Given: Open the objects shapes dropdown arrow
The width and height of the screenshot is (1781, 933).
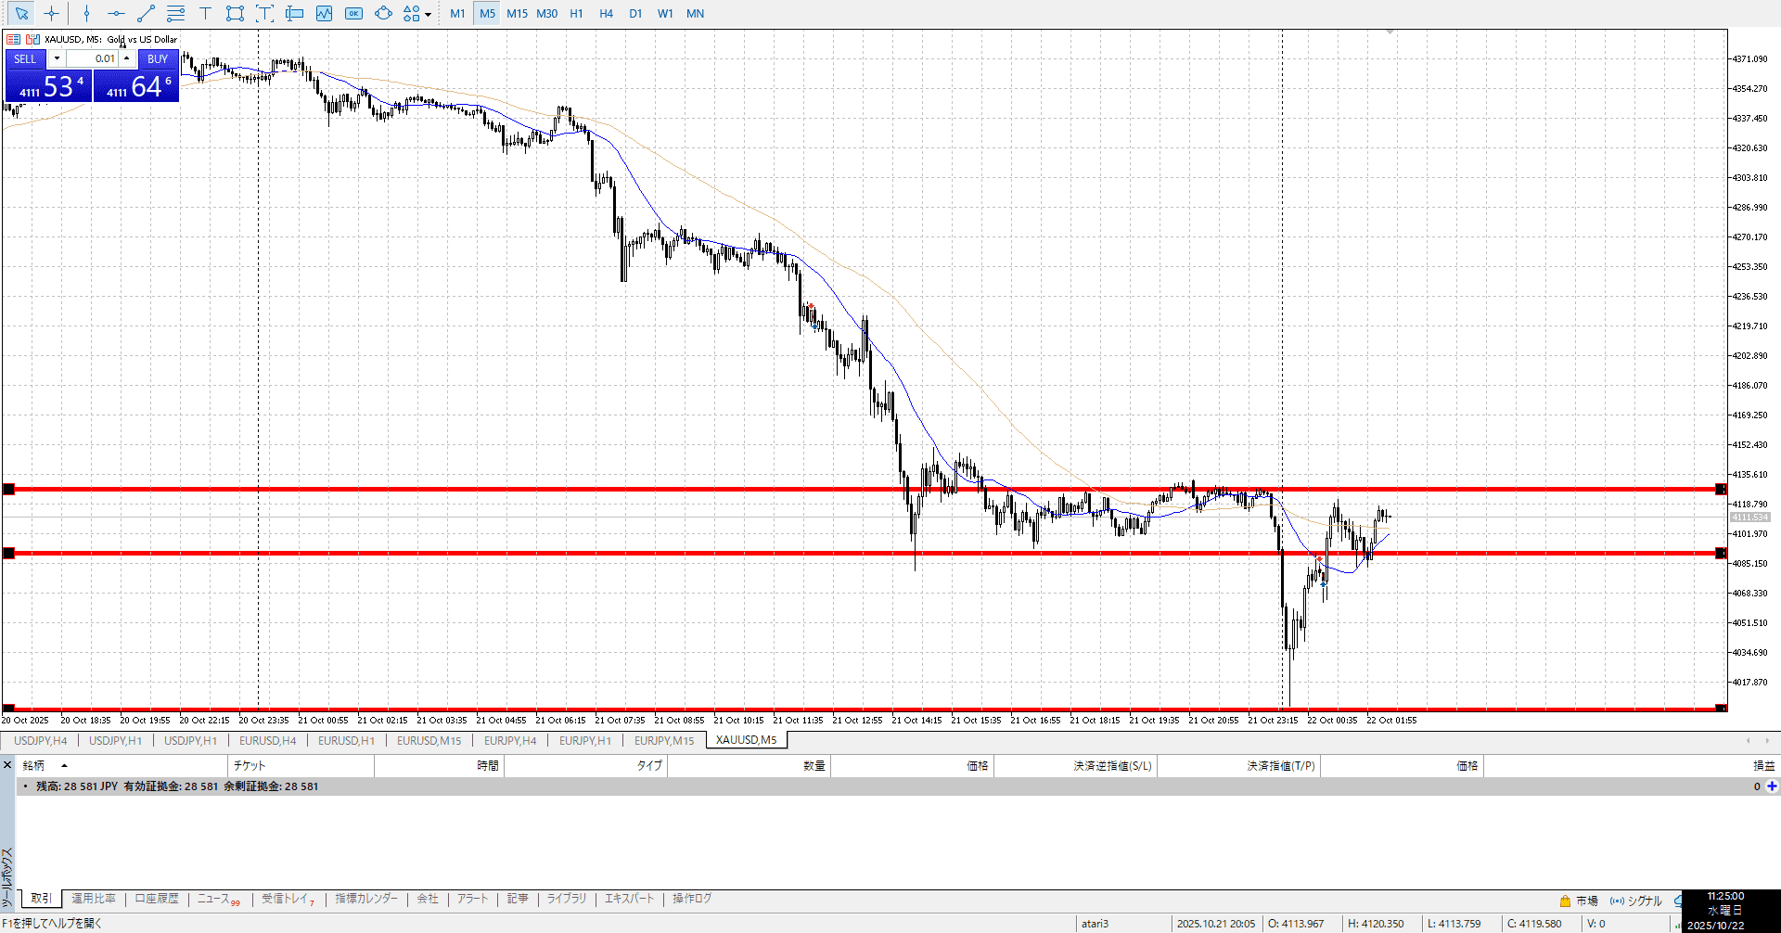Looking at the screenshot, I should coord(428,14).
